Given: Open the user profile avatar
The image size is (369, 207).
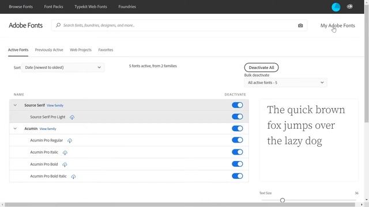Looking at the screenshot, I should [336, 7].
